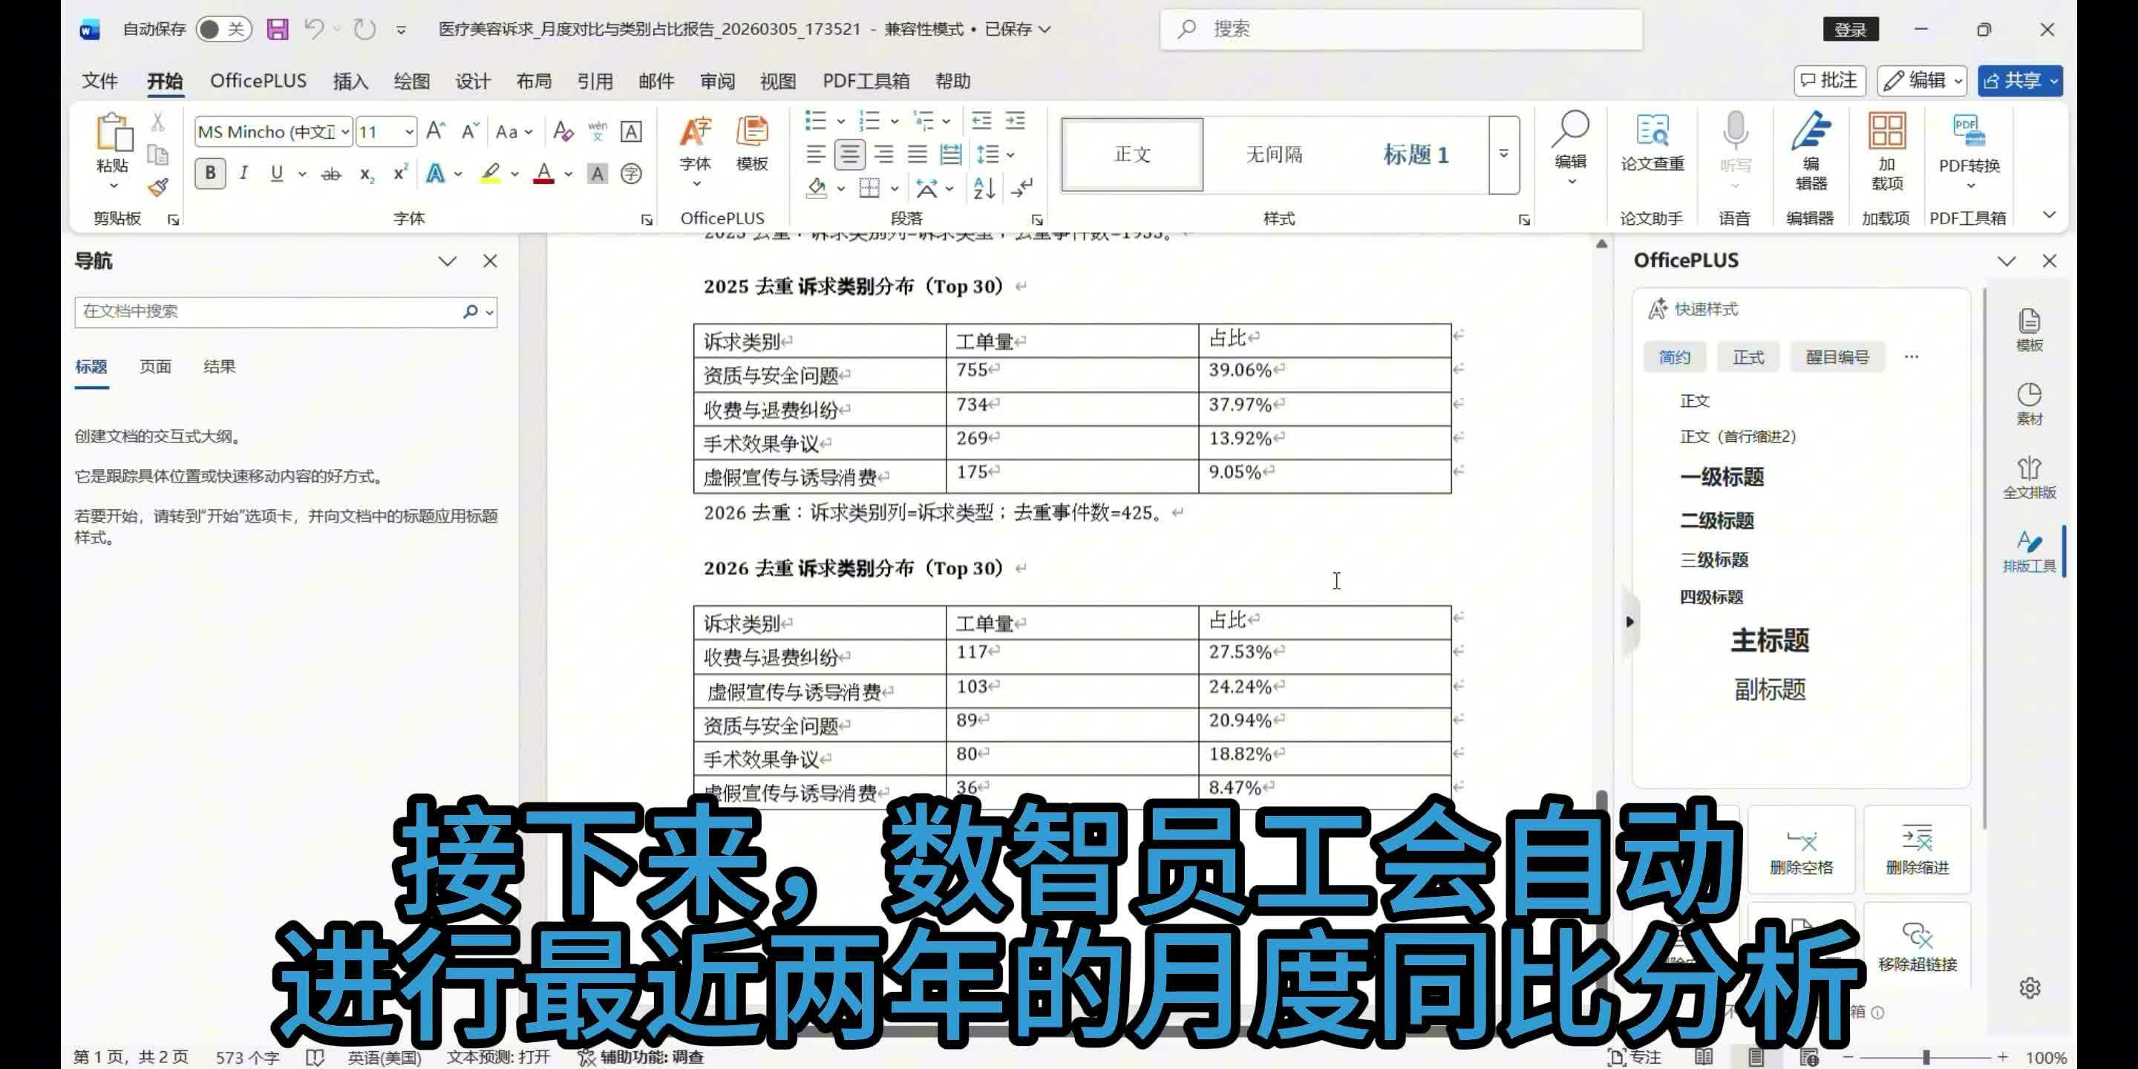This screenshot has width=2138, height=1069.
Task: Open 全文排版 in the OfficePLUS sidebar
Action: [x=2028, y=477]
